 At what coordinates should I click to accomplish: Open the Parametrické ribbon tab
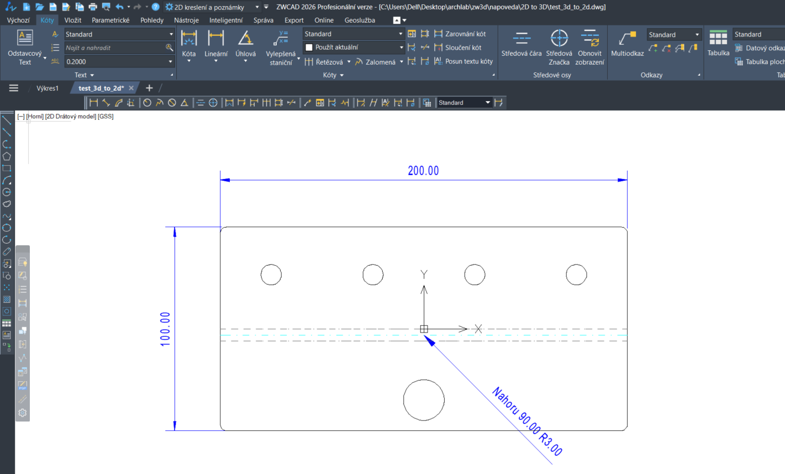pyautogui.click(x=110, y=20)
